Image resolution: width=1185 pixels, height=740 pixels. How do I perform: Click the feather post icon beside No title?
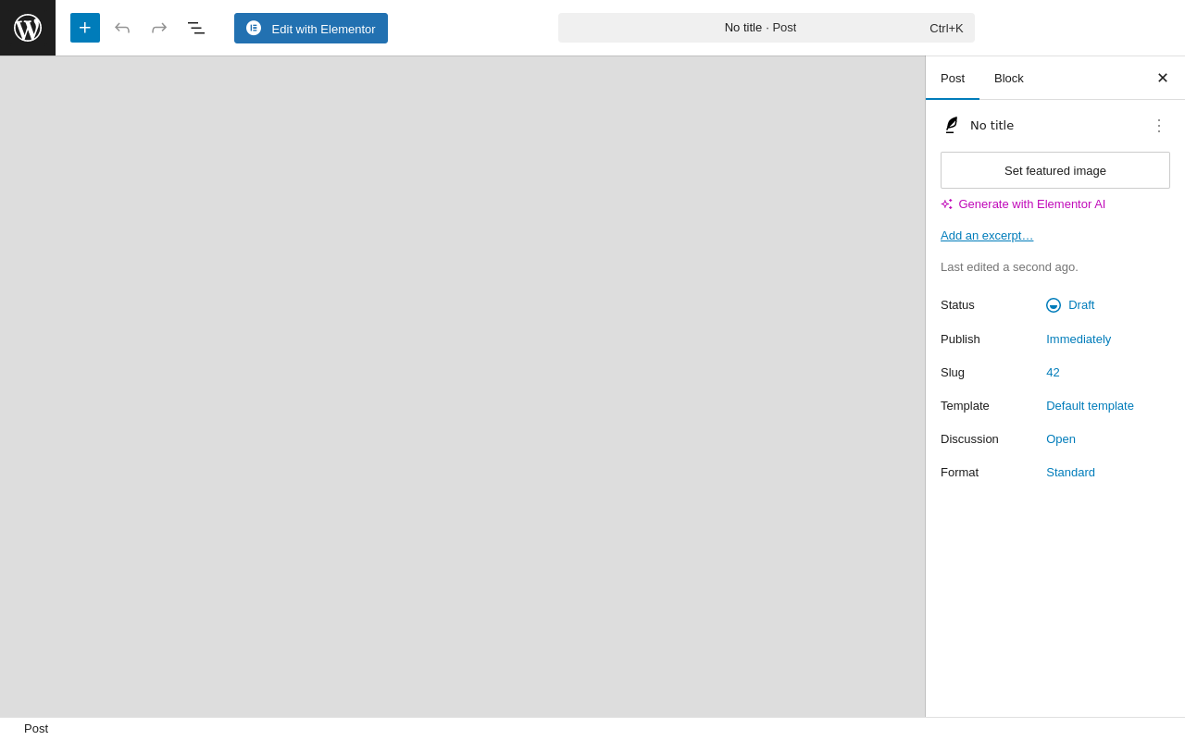[951, 125]
